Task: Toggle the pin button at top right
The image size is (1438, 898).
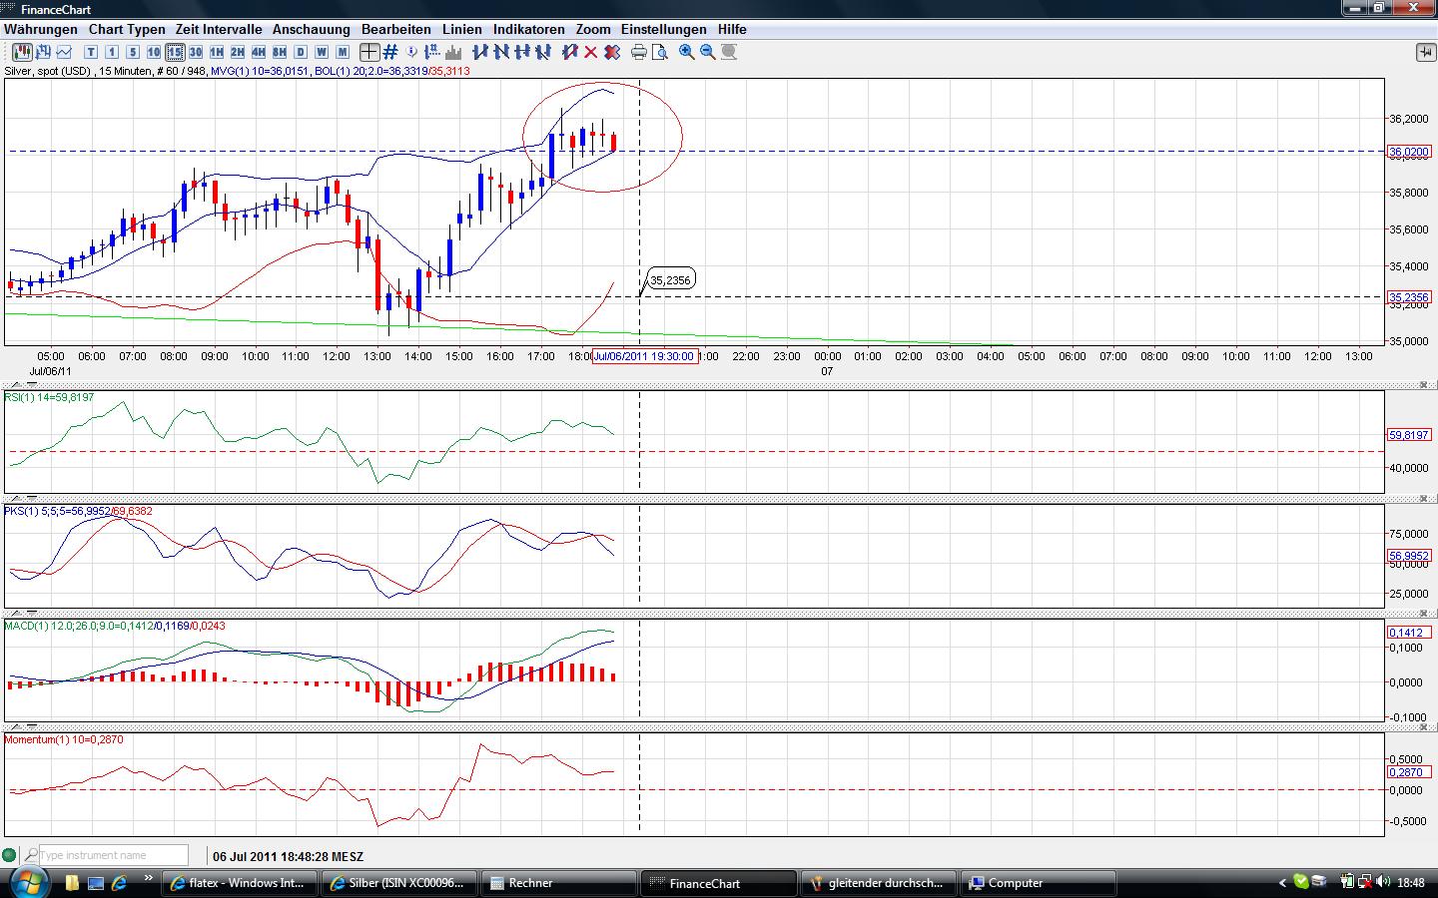Action: pyautogui.click(x=1424, y=52)
